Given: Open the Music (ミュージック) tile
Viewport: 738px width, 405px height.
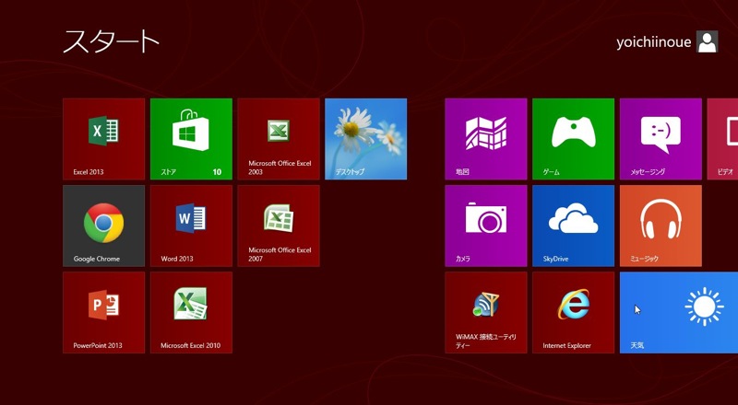Looking at the screenshot, I should [661, 226].
